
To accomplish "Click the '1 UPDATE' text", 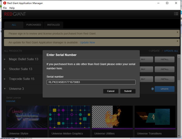I will click(x=154, y=51).
